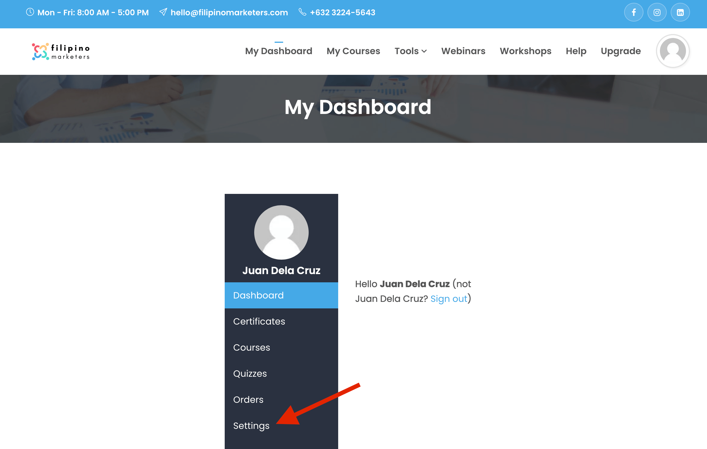
Task: Open the Facebook social icon
Action: click(x=633, y=12)
